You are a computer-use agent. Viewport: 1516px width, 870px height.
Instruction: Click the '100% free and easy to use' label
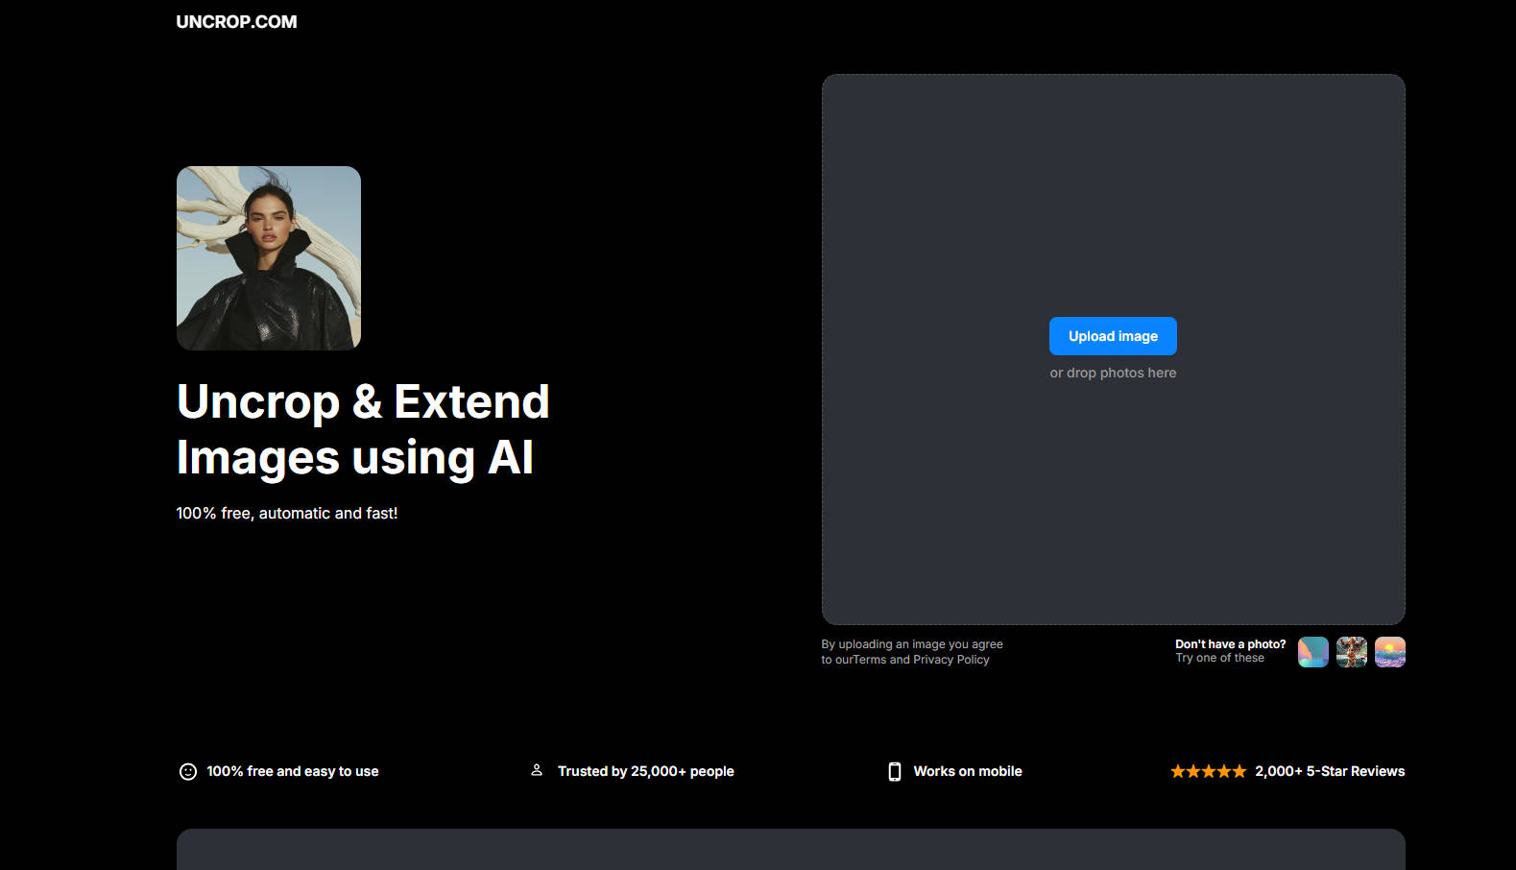(x=292, y=771)
